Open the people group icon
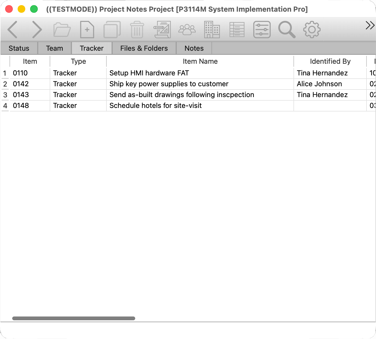 pos(187,30)
